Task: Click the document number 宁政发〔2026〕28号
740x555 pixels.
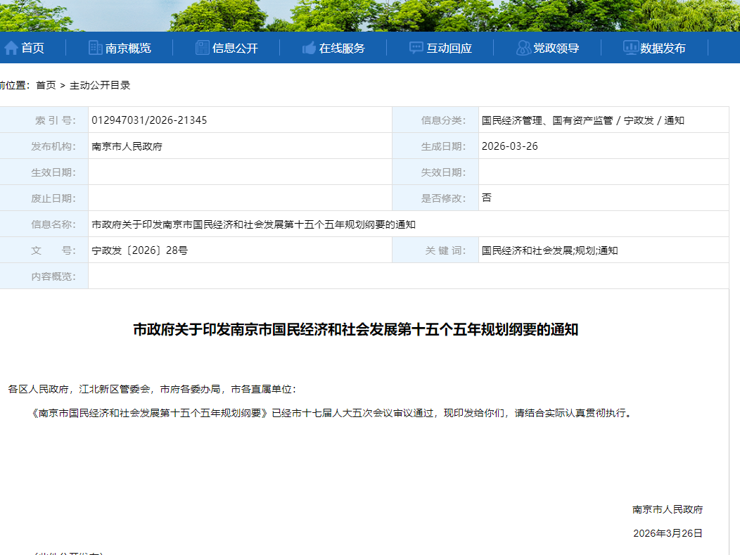Action: tap(139, 250)
